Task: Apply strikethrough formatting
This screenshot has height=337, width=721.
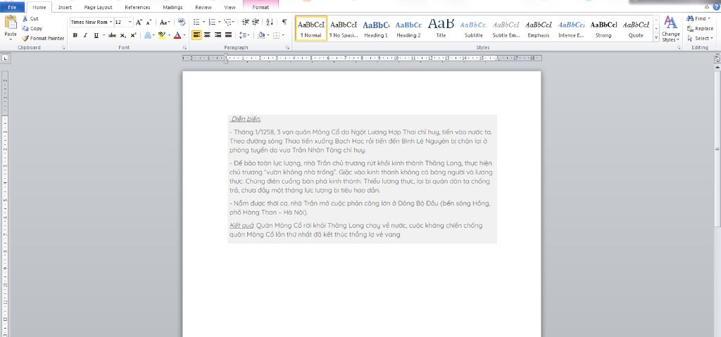Action: [x=112, y=35]
